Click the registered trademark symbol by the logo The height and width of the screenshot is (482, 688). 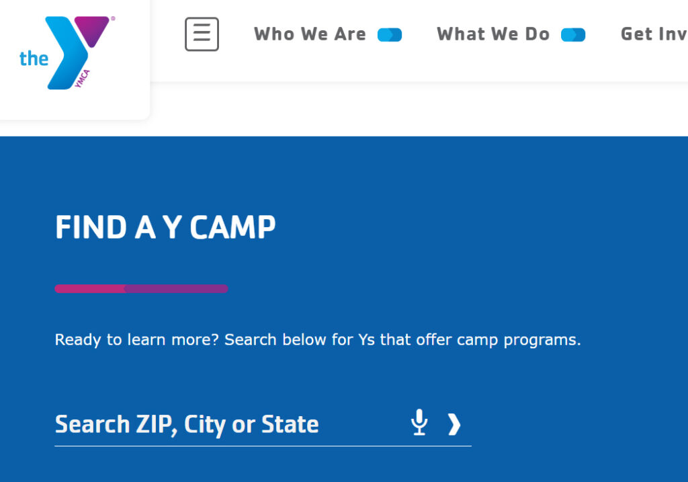click(x=112, y=19)
